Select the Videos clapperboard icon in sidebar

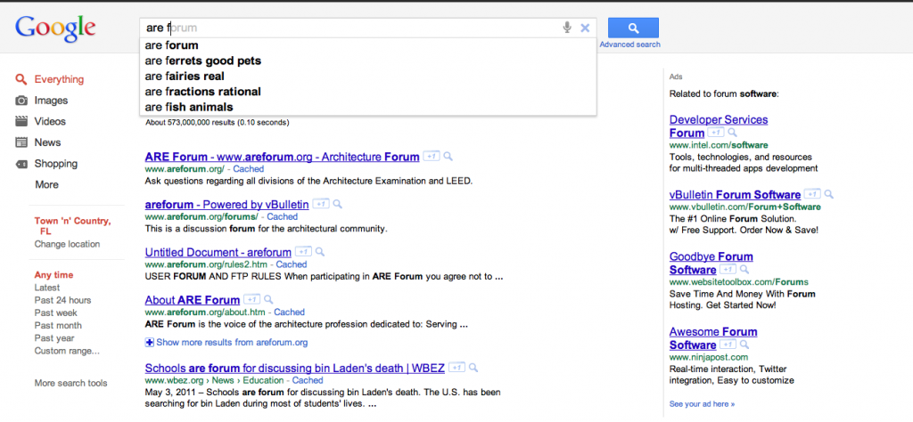(x=21, y=121)
